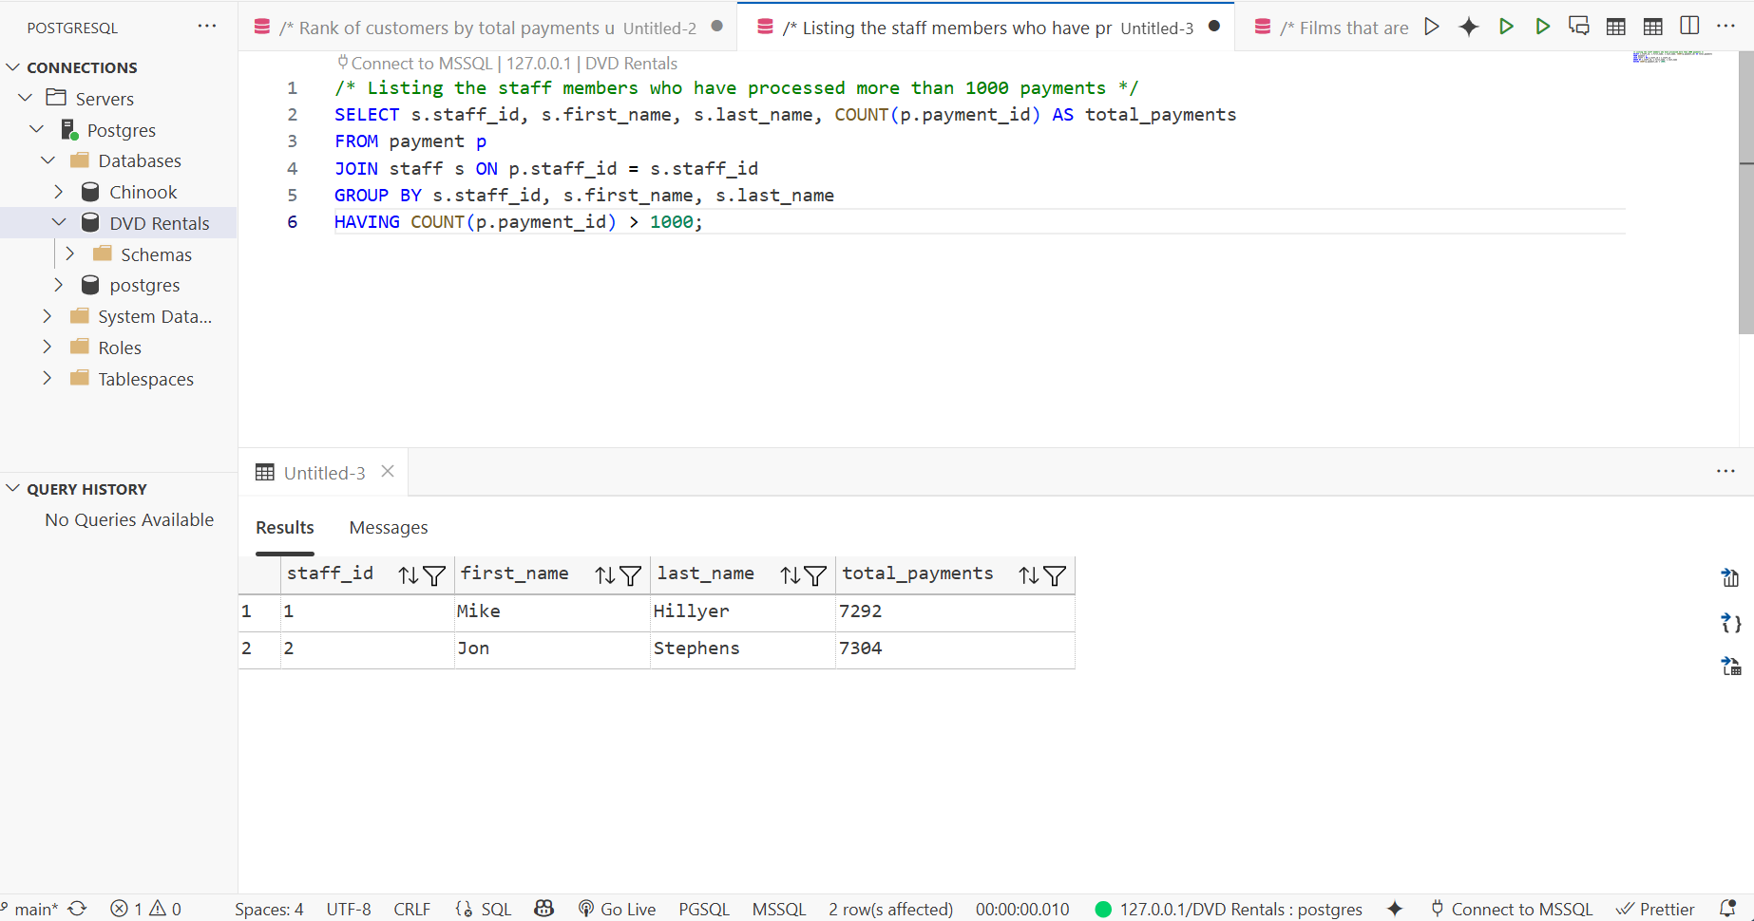The height and width of the screenshot is (921, 1754).
Task: Click the PGSQL status bar item
Action: tap(704, 909)
